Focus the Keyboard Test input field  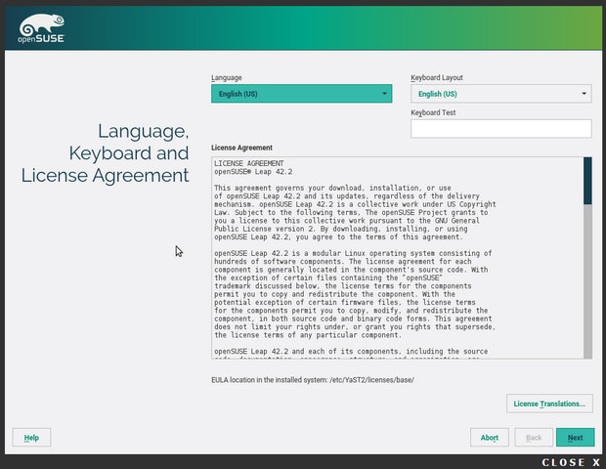tap(500, 128)
